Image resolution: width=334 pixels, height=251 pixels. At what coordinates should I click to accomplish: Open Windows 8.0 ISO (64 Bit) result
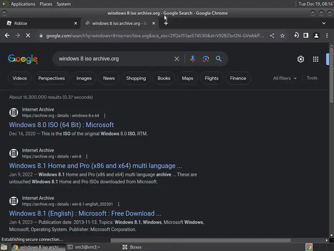[61, 125]
